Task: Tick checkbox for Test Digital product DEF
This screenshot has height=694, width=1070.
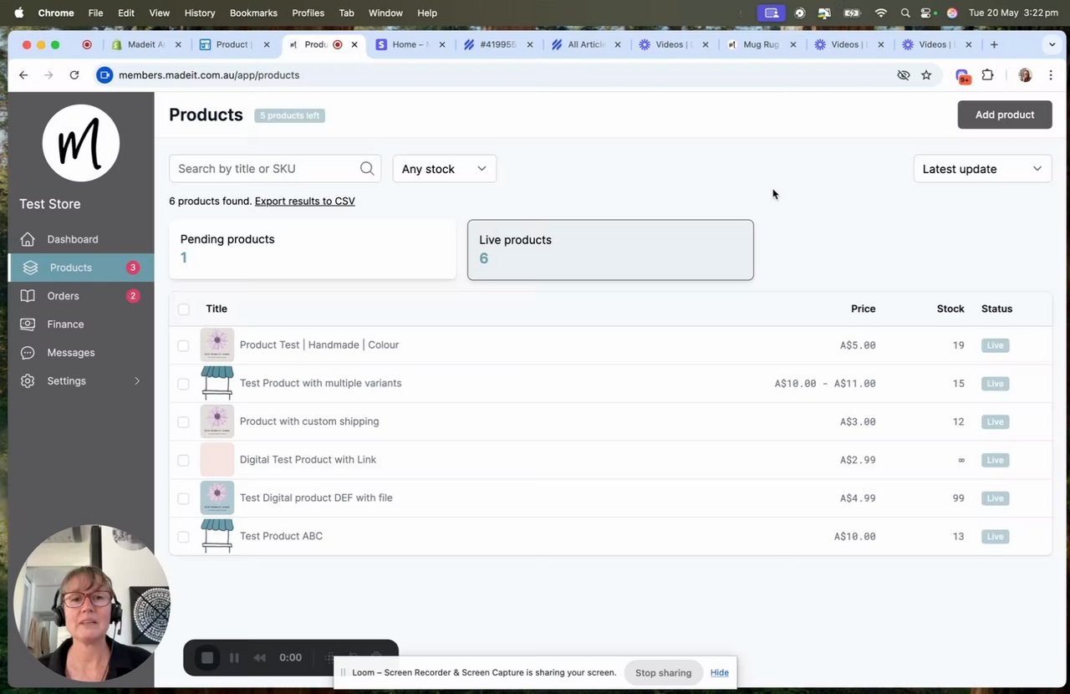Action: pyautogui.click(x=184, y=498)
